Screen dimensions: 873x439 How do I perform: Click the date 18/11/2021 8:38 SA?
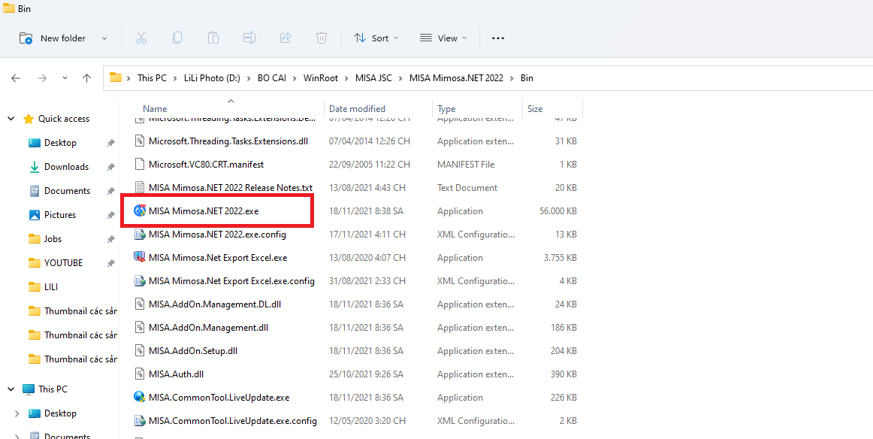[x=366, y=211]
